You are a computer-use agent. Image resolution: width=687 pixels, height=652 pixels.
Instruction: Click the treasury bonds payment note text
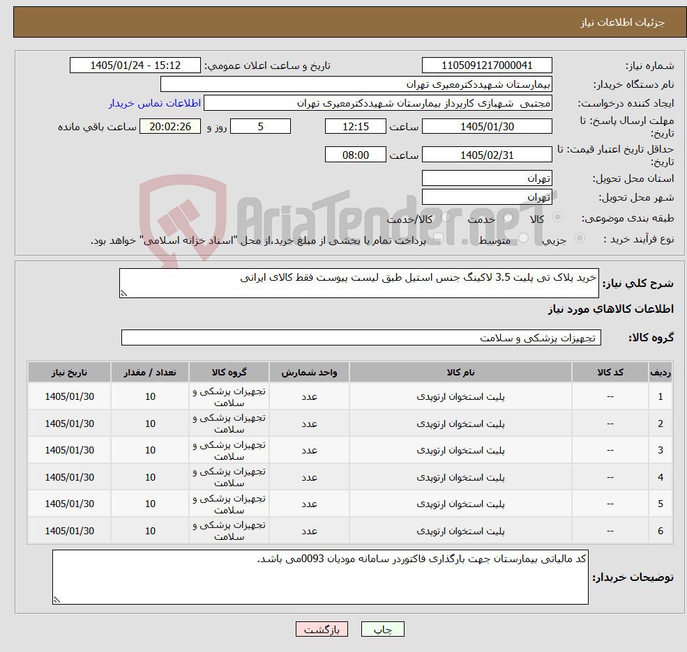pos(258,240)
